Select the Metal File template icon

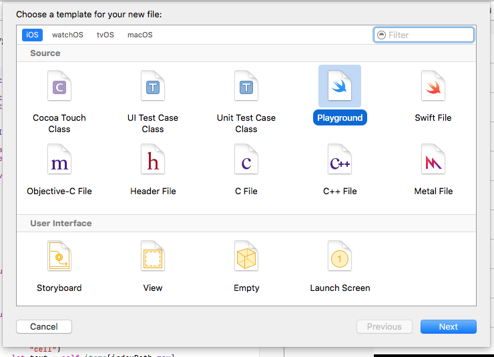[x=433, y=160]
